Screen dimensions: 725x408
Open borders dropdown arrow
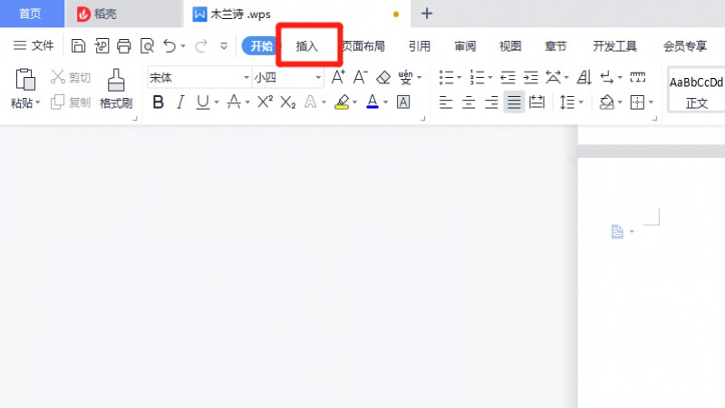(651, 102)
